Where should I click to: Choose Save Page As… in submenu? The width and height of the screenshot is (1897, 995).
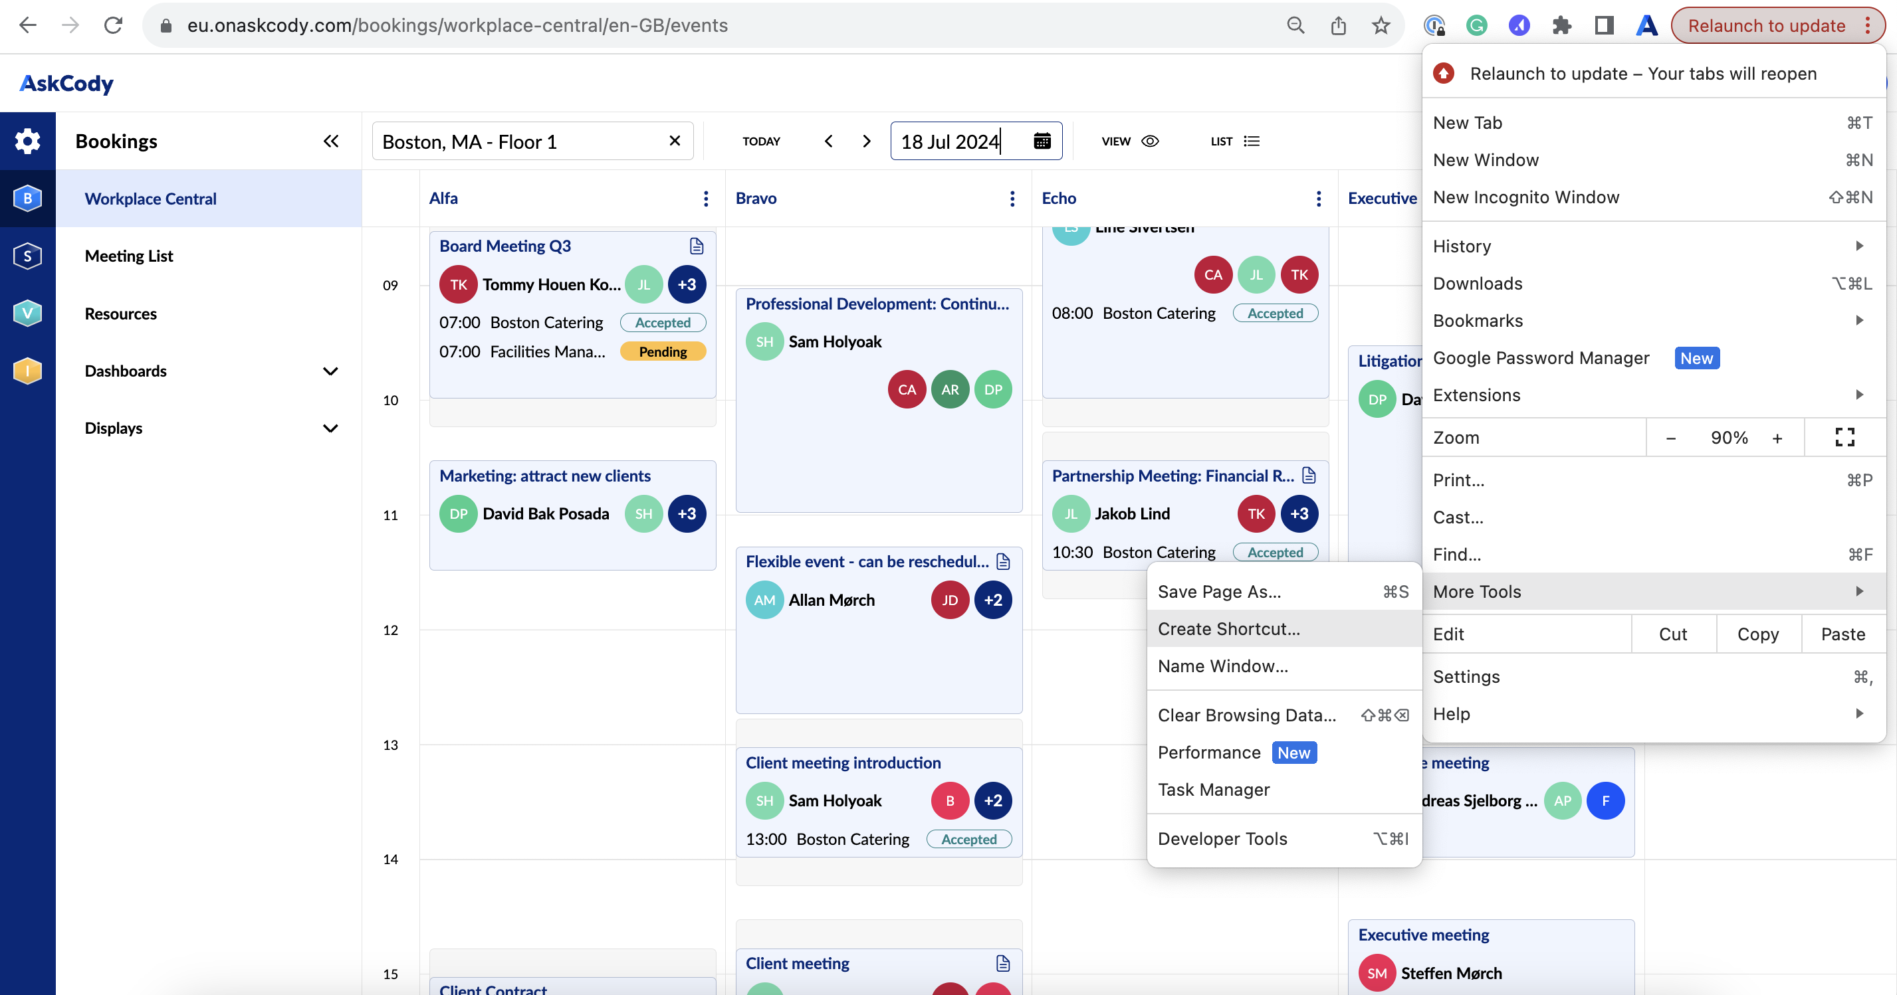tap(1283, 591)
